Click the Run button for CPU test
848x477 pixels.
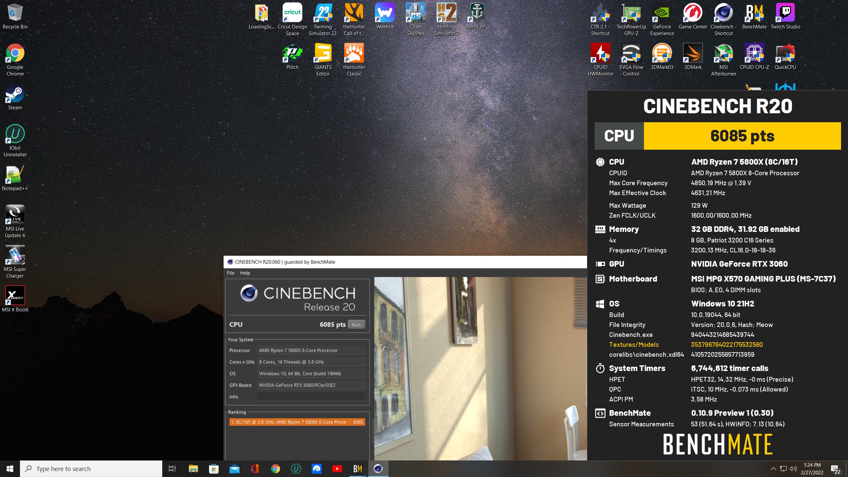pos(356,325)
